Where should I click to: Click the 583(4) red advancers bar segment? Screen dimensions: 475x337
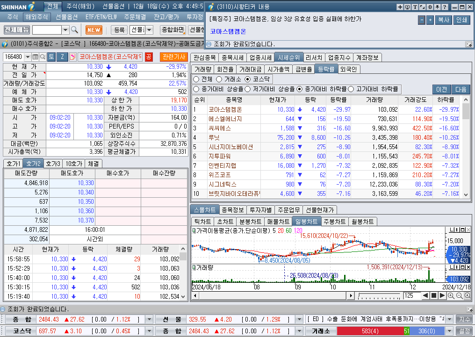370,331
